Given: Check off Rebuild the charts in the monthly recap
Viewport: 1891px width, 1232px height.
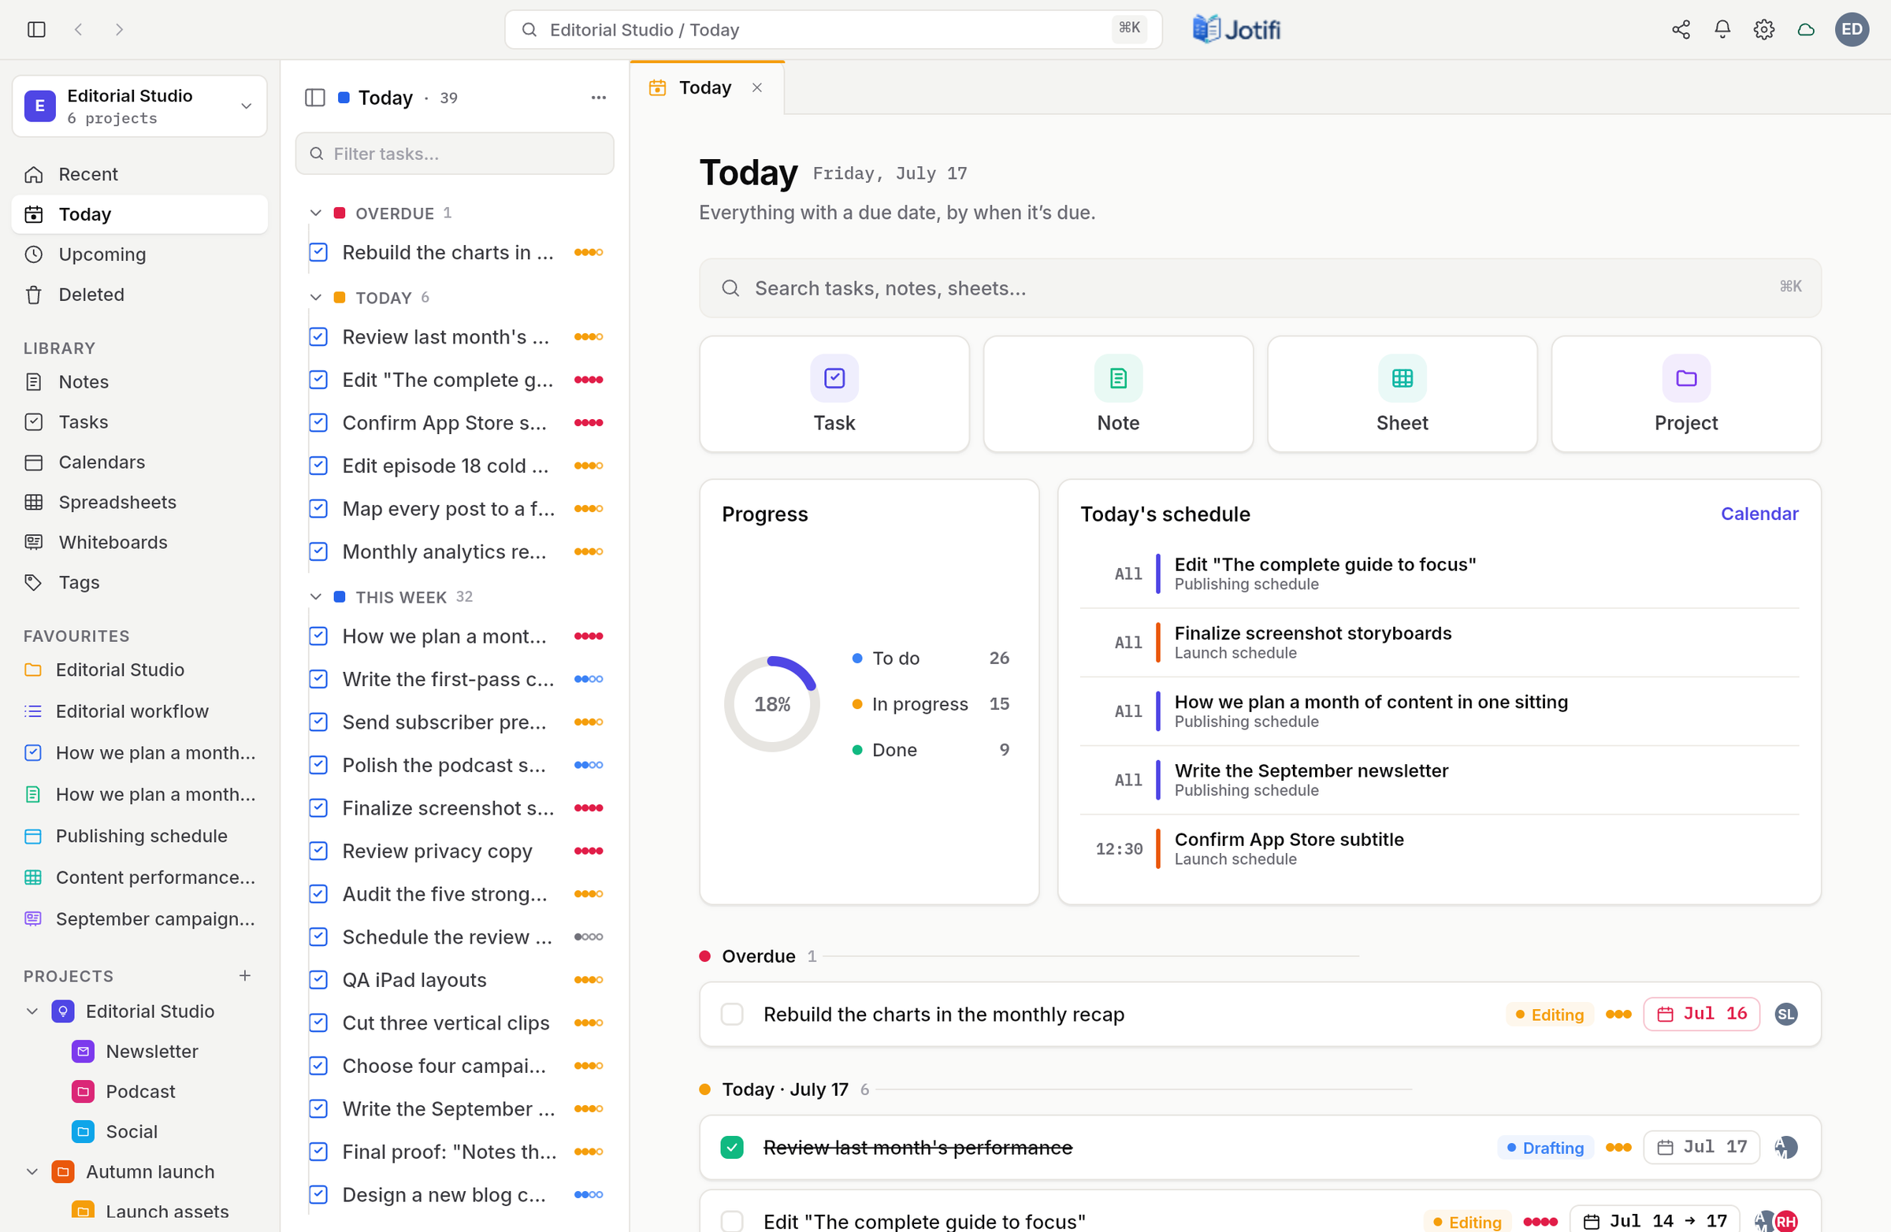Looking at the screenshot, I should tap(732, 1014).
